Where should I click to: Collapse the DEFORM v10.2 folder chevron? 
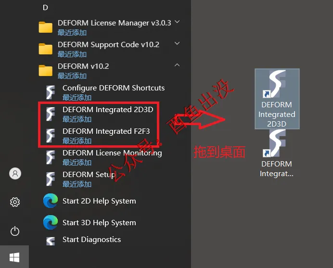177,65
